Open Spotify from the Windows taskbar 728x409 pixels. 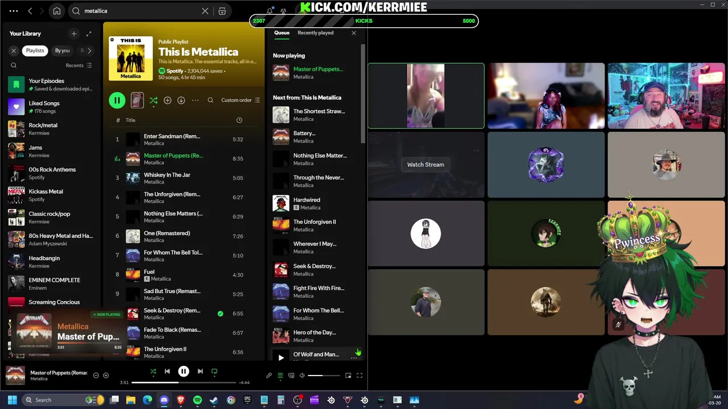[197, 400]
